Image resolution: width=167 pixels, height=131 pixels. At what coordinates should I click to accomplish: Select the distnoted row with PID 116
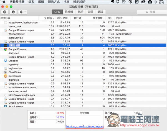83,80
